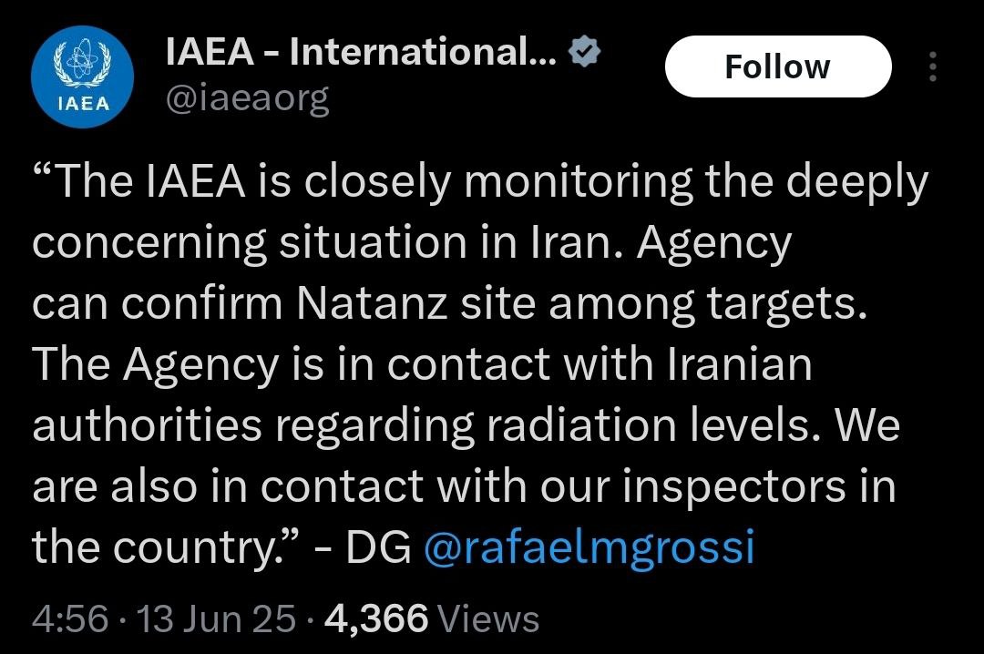Click the IAEA text inside the avatar

(83, 103)
